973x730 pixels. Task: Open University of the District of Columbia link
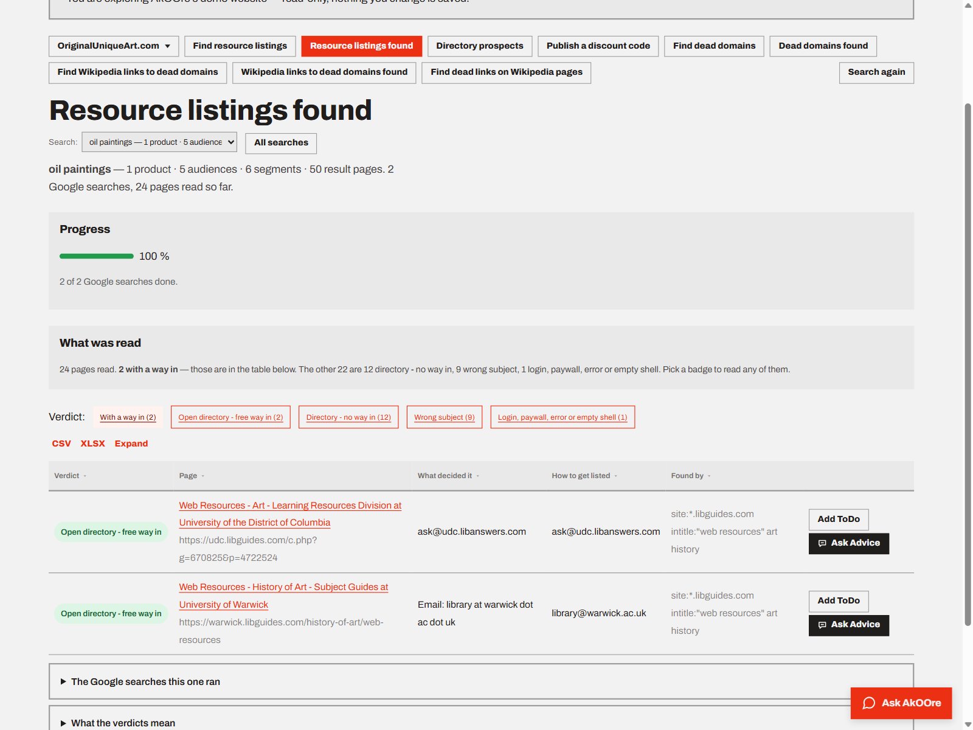(x=290, y=514)
